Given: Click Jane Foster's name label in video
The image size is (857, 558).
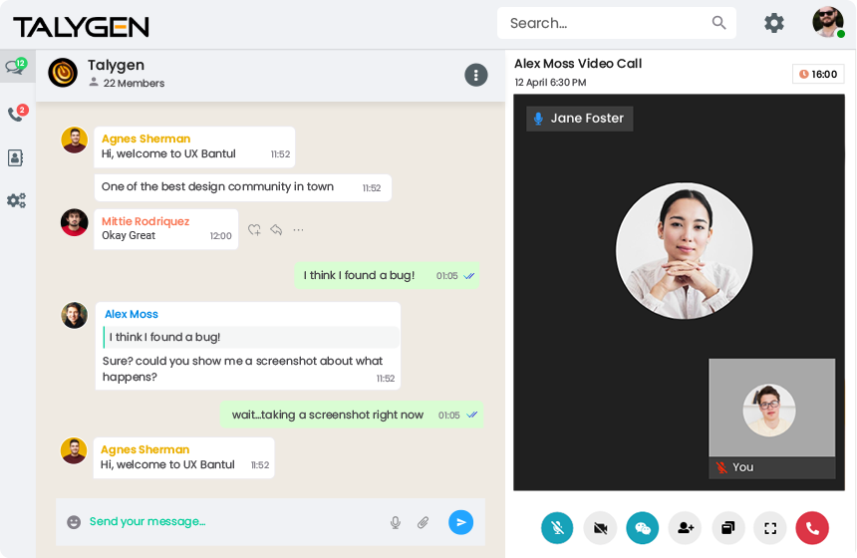Looking at the screenshot, I should 579,119.
